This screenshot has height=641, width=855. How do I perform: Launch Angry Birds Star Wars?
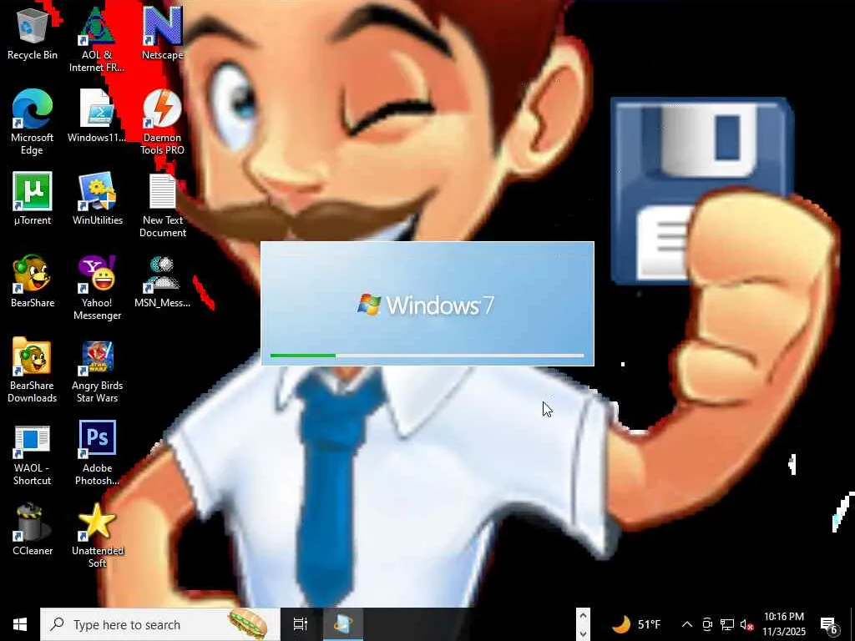(x=97, y=370)
